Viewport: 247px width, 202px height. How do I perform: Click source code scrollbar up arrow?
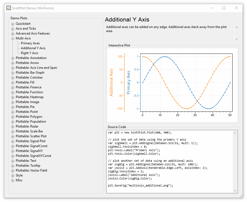(235, 133)
